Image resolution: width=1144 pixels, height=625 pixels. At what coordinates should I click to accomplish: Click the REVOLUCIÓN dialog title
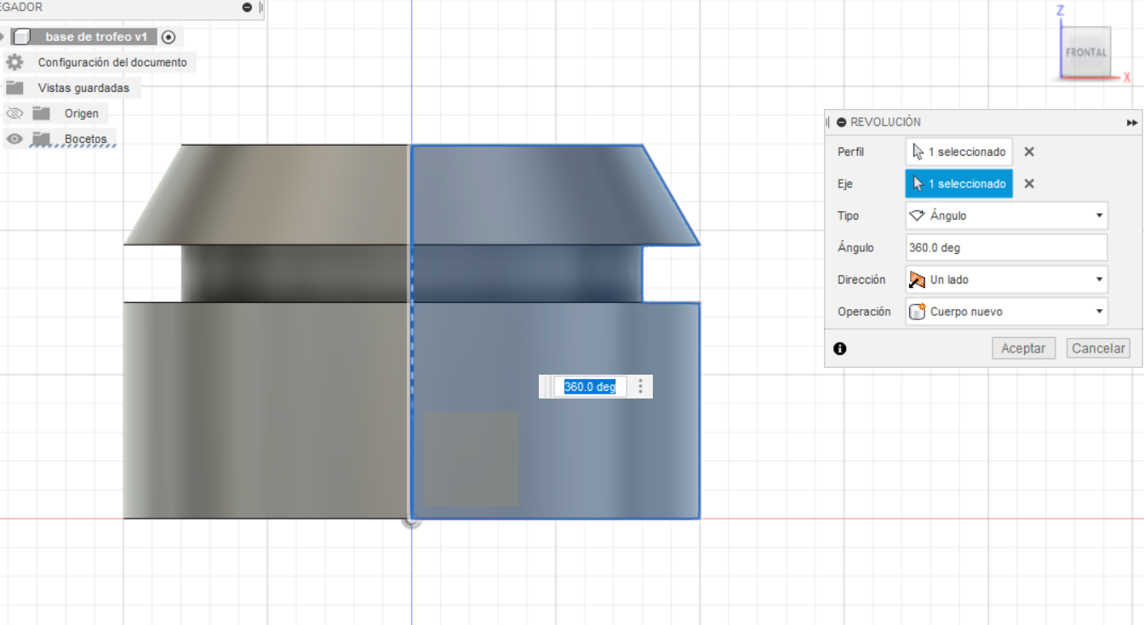point(885,122)
